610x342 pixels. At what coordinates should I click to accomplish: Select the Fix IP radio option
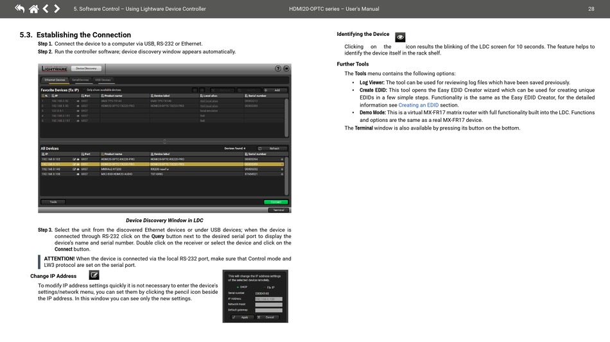(269, 287)
